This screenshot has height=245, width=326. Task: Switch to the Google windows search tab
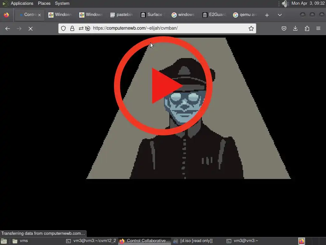coord(183,15)
